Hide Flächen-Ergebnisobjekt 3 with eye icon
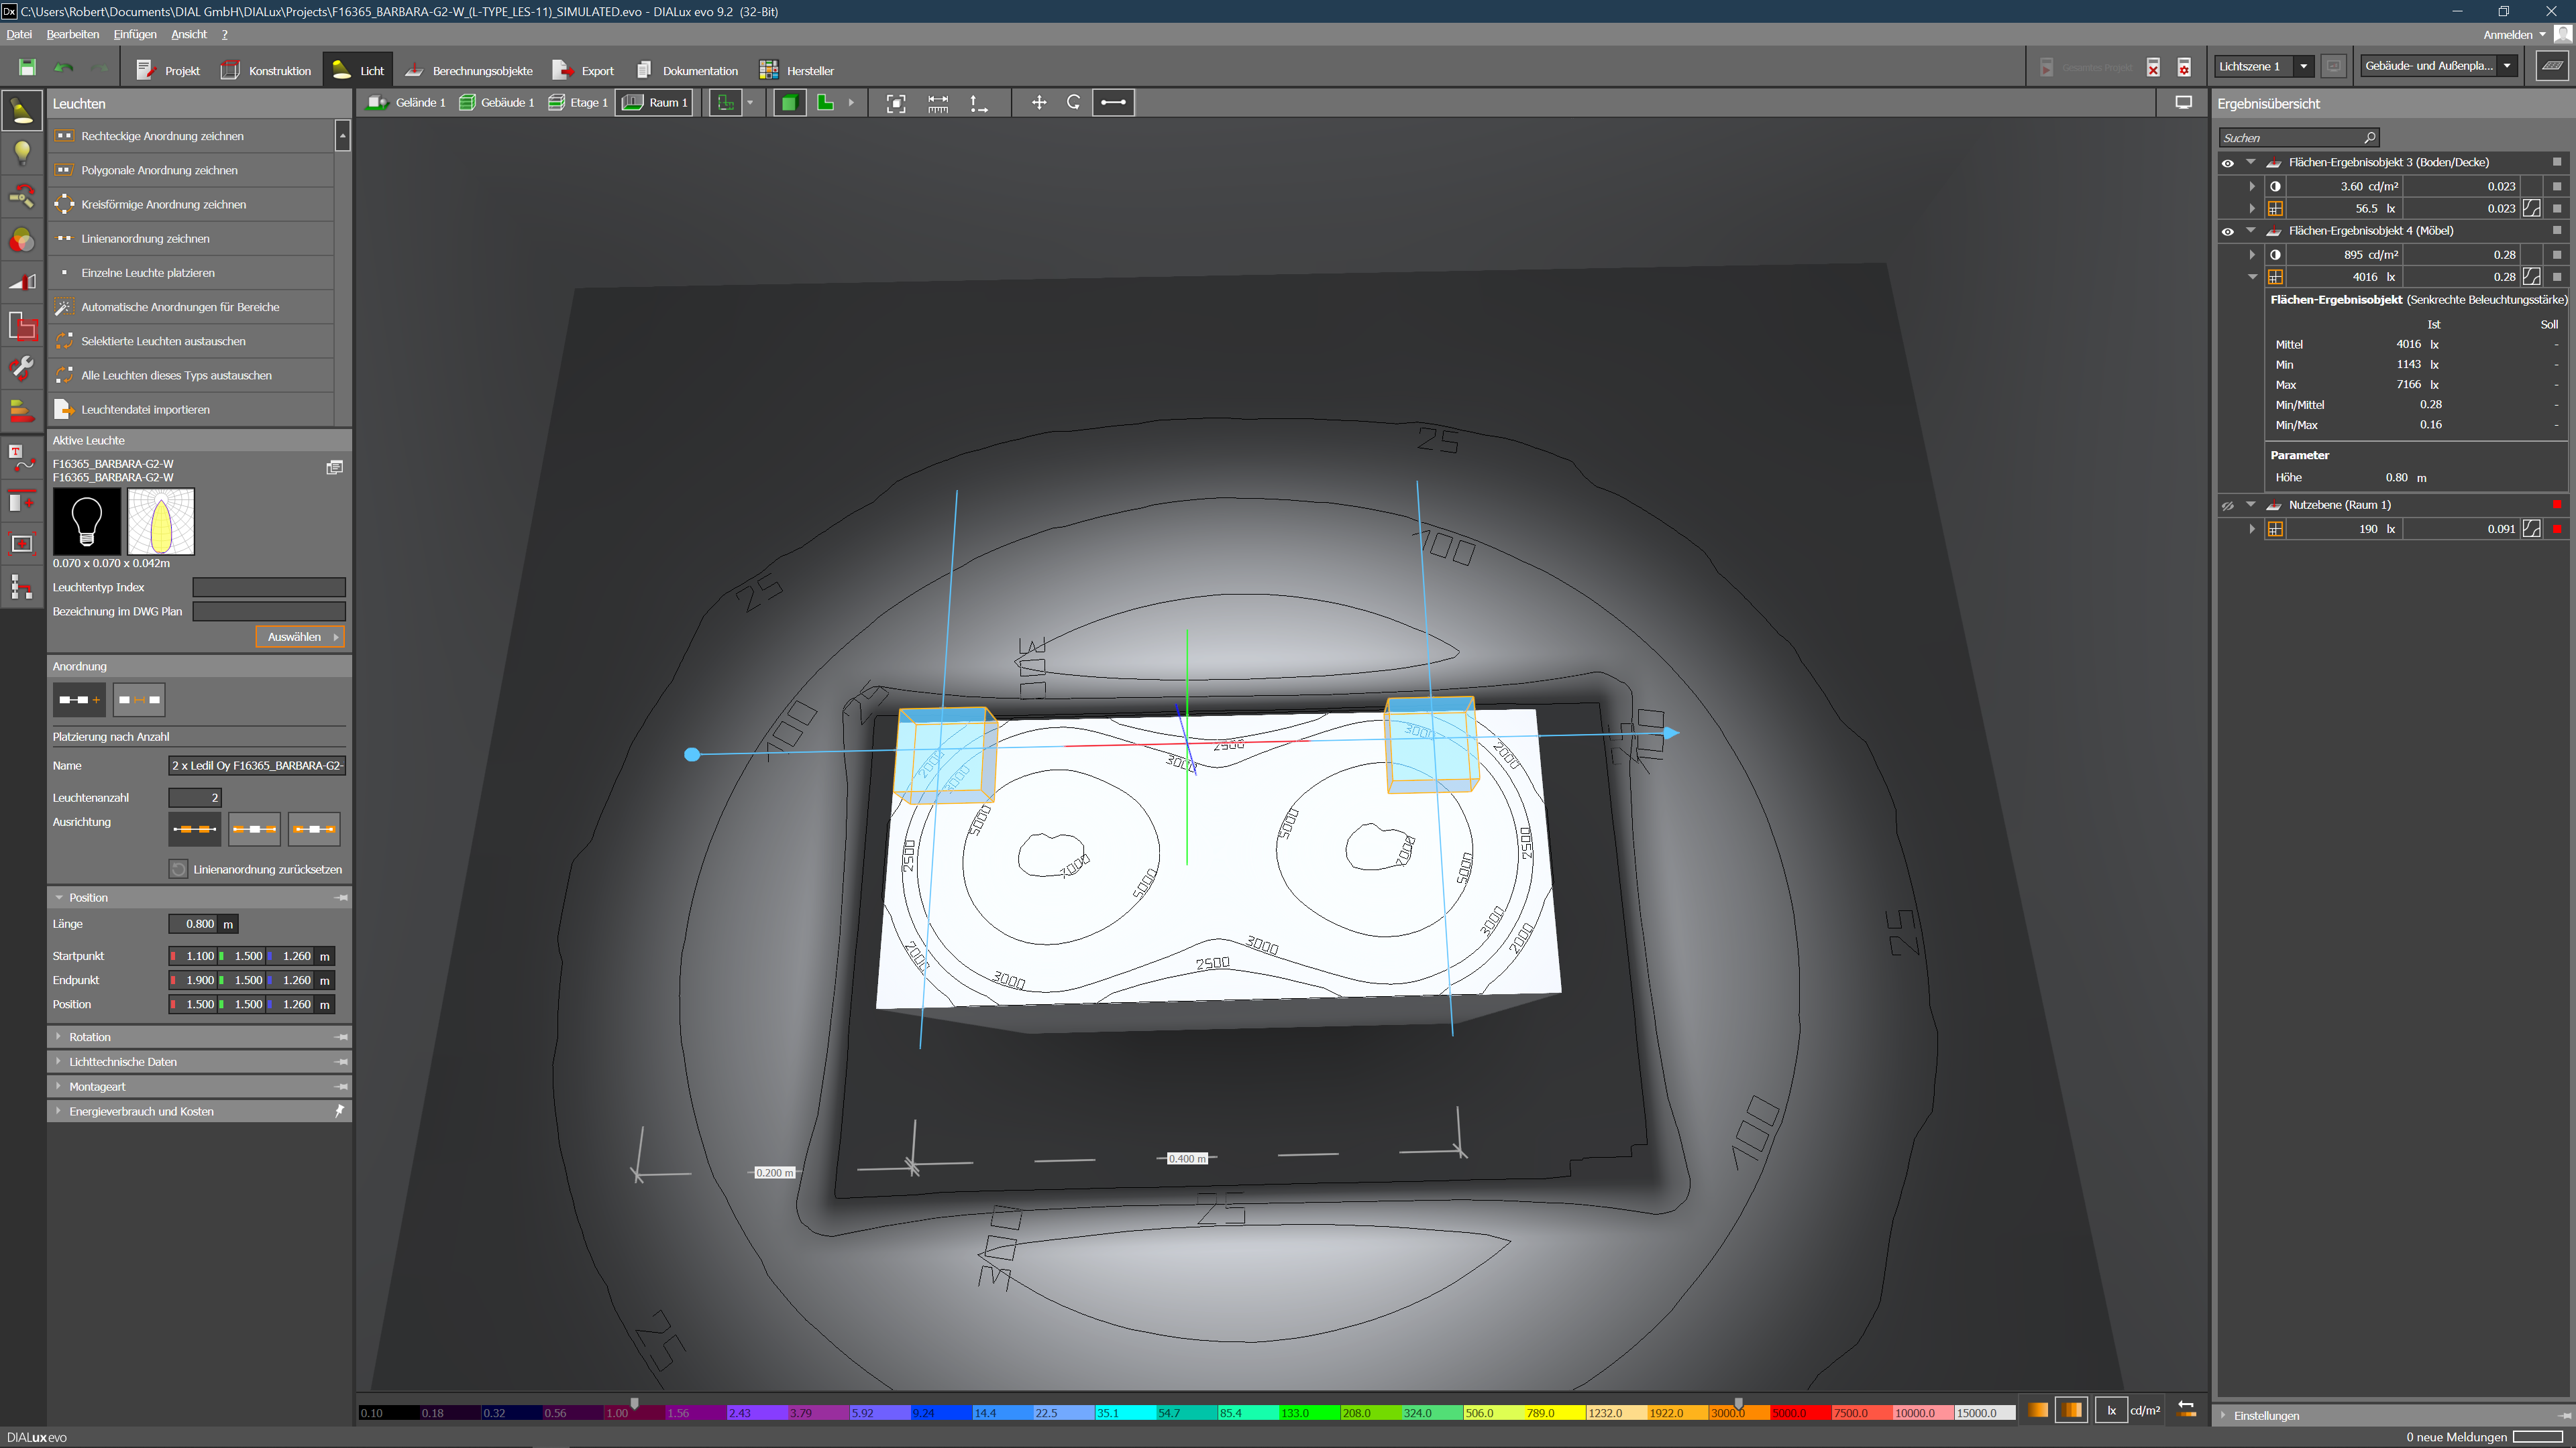This screenshot has height=1448, width=2576. click(2227, 163)
